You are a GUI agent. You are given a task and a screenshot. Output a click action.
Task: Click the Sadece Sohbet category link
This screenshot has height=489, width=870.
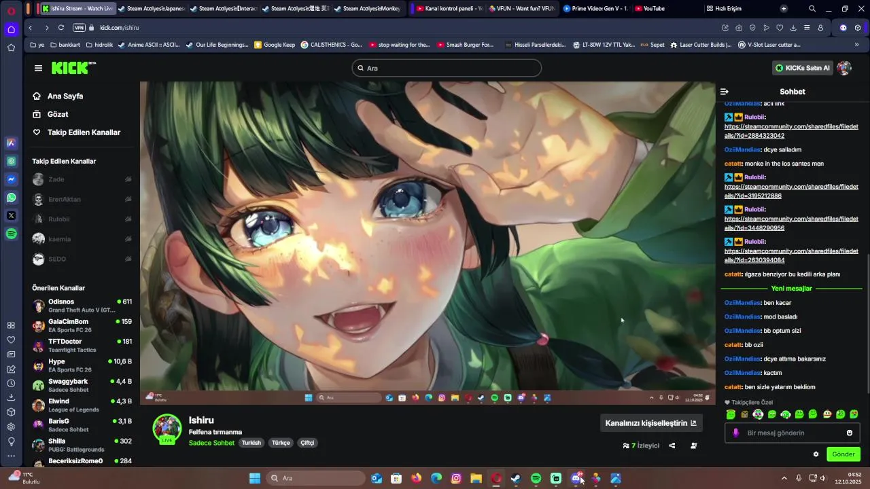point(211,443)
